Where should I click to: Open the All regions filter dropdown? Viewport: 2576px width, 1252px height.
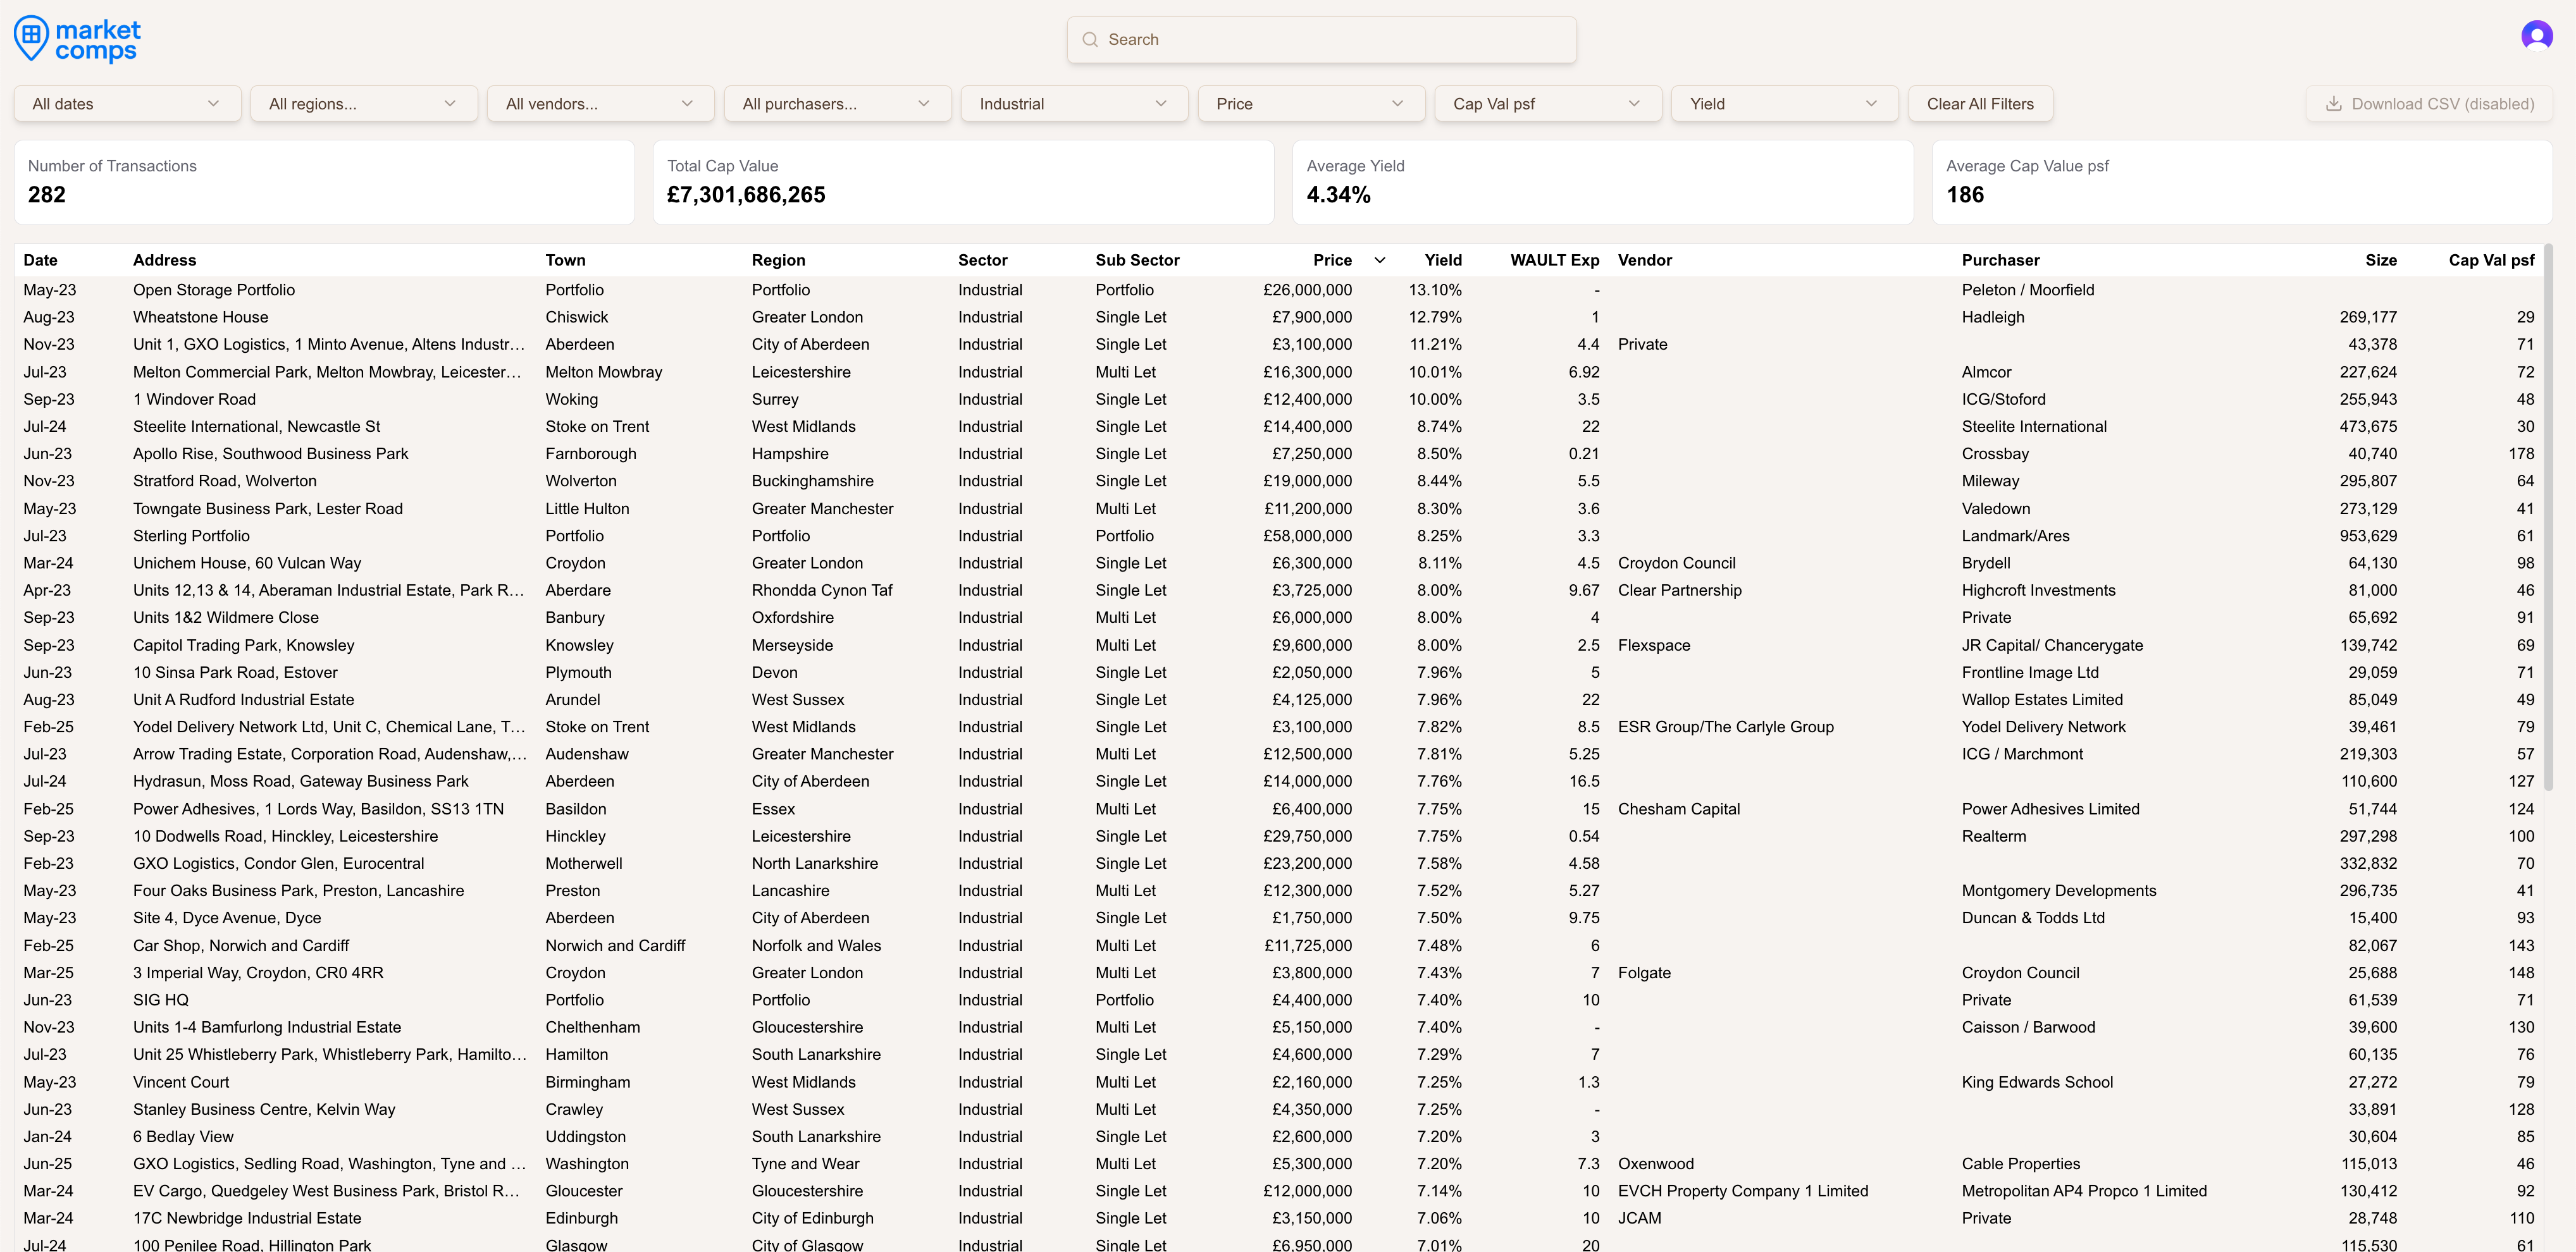pos(449,103)
